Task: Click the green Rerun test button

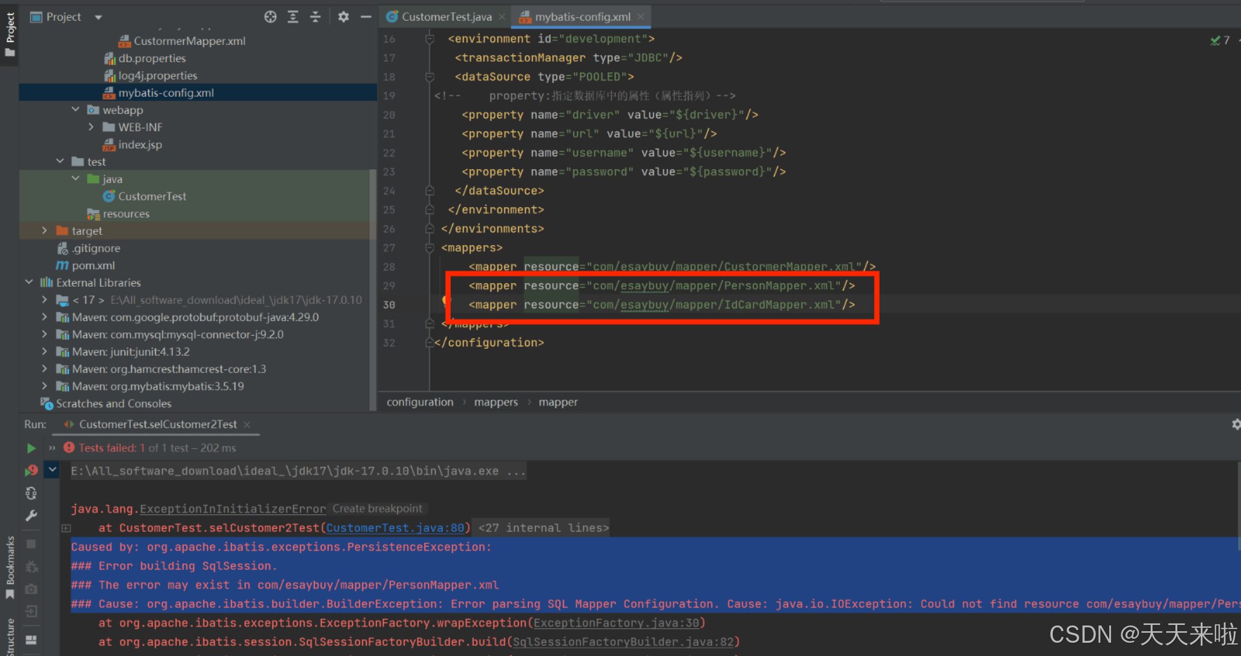Action: [x=31, y=448]
